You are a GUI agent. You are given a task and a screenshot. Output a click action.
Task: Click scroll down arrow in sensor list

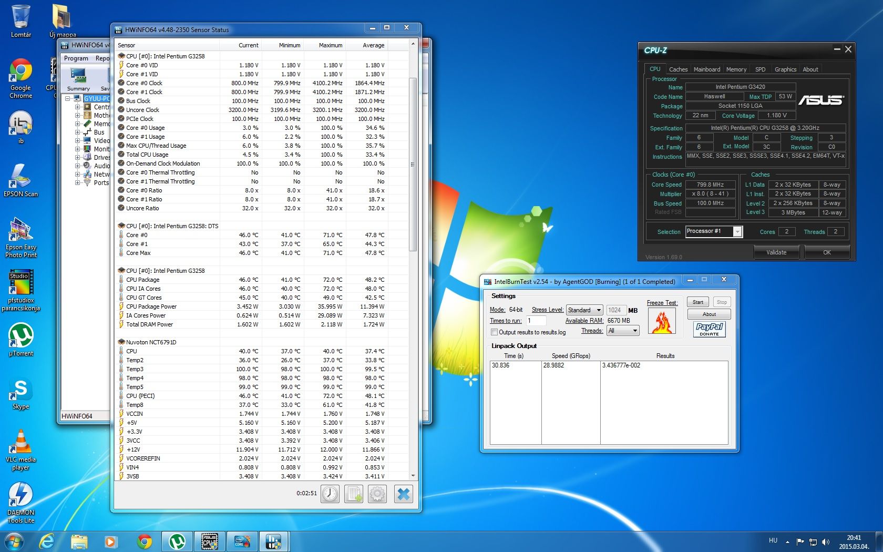413,475
